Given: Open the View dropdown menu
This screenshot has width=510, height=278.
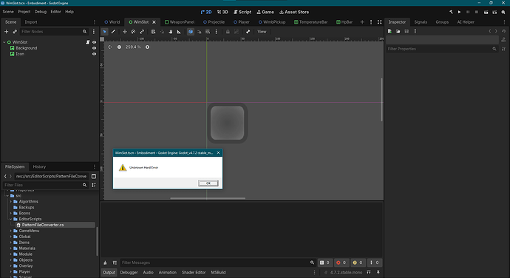Looking at the screenshot, I should 262,32.
